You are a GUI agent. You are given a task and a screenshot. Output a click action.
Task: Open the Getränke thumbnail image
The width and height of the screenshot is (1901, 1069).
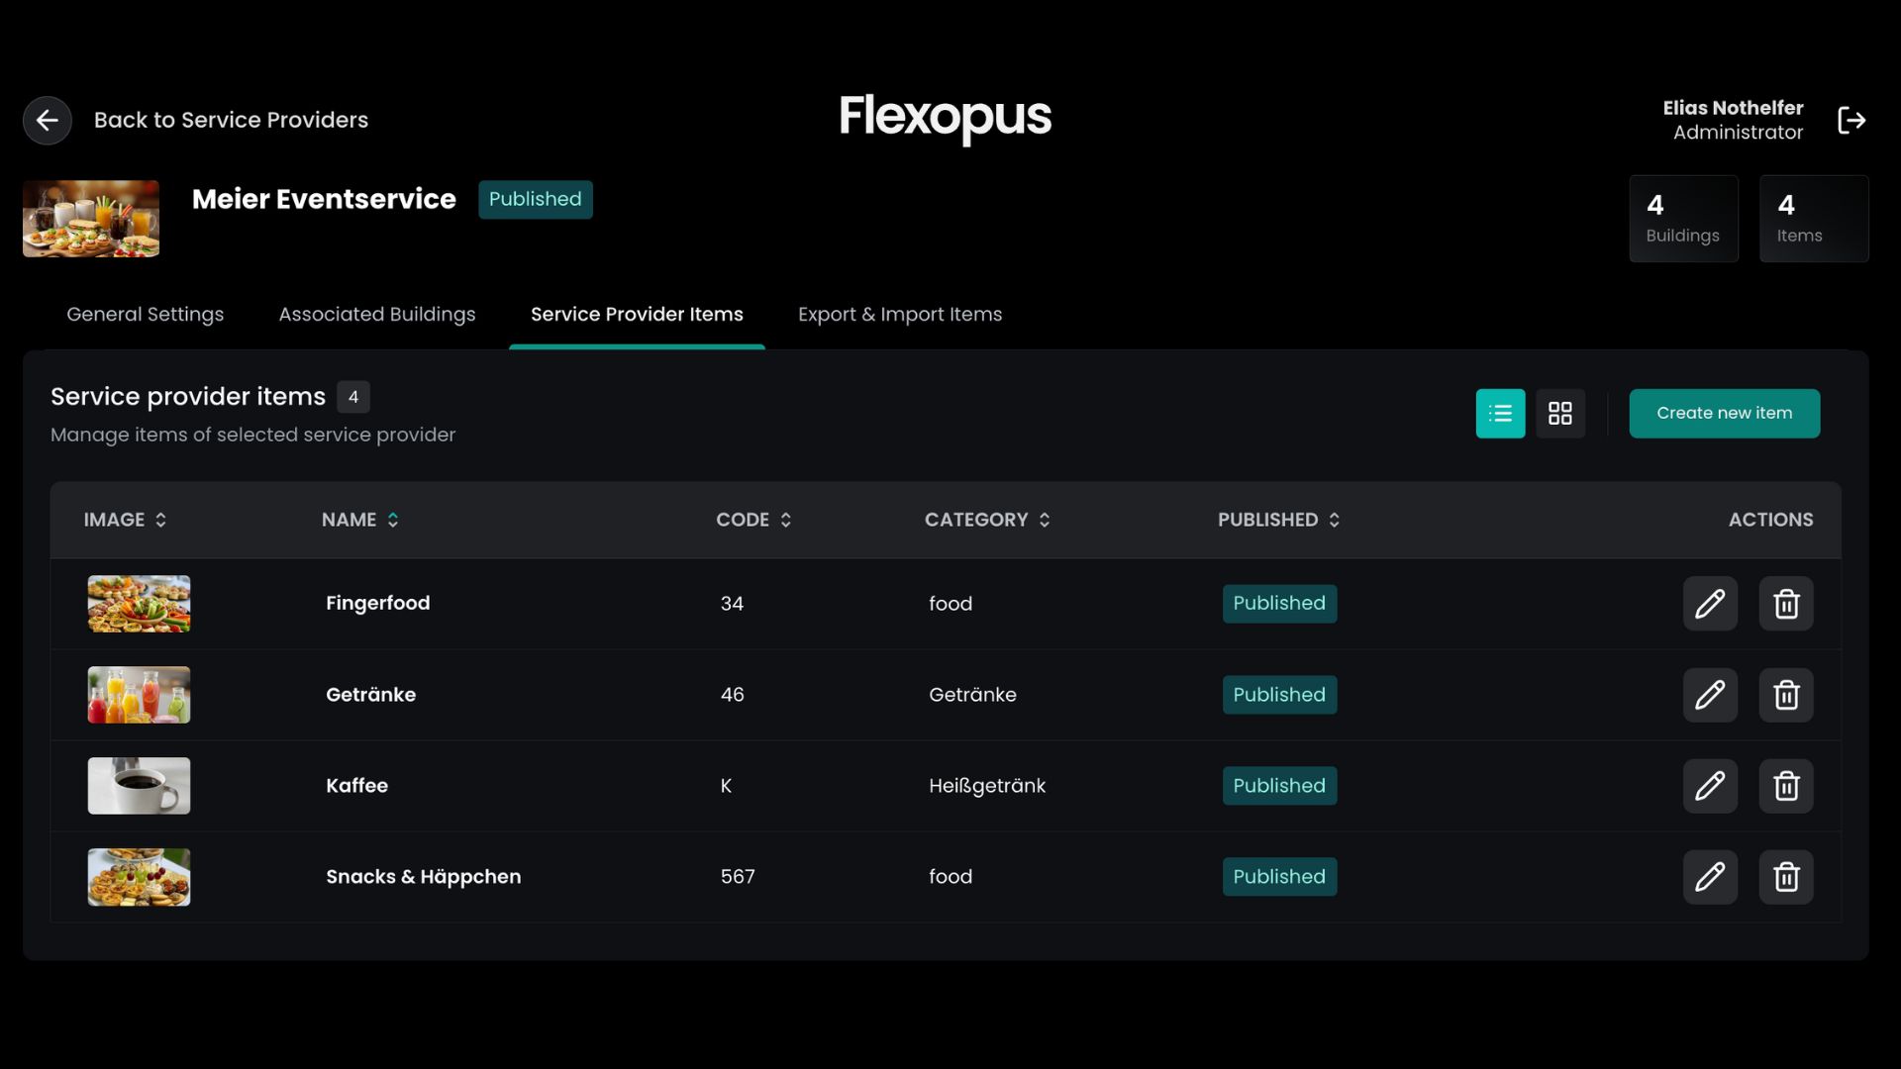pyautogui.click(x=139, y=695)
